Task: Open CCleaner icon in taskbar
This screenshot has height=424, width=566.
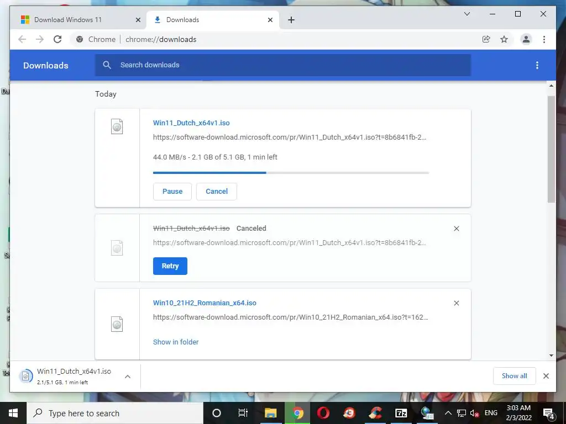Action: pos(375,413)
